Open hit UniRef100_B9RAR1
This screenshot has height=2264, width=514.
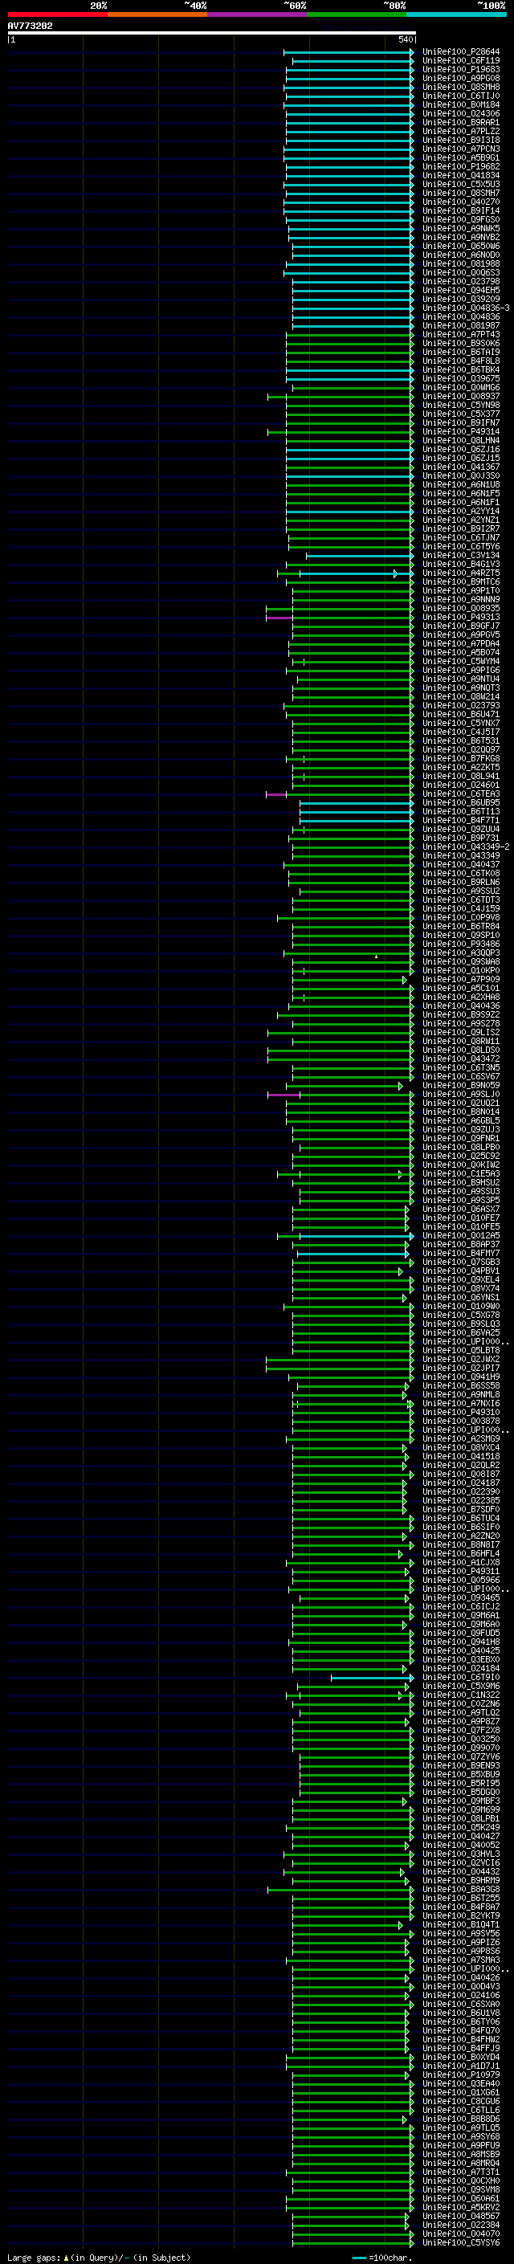click(x=461, y=122)
